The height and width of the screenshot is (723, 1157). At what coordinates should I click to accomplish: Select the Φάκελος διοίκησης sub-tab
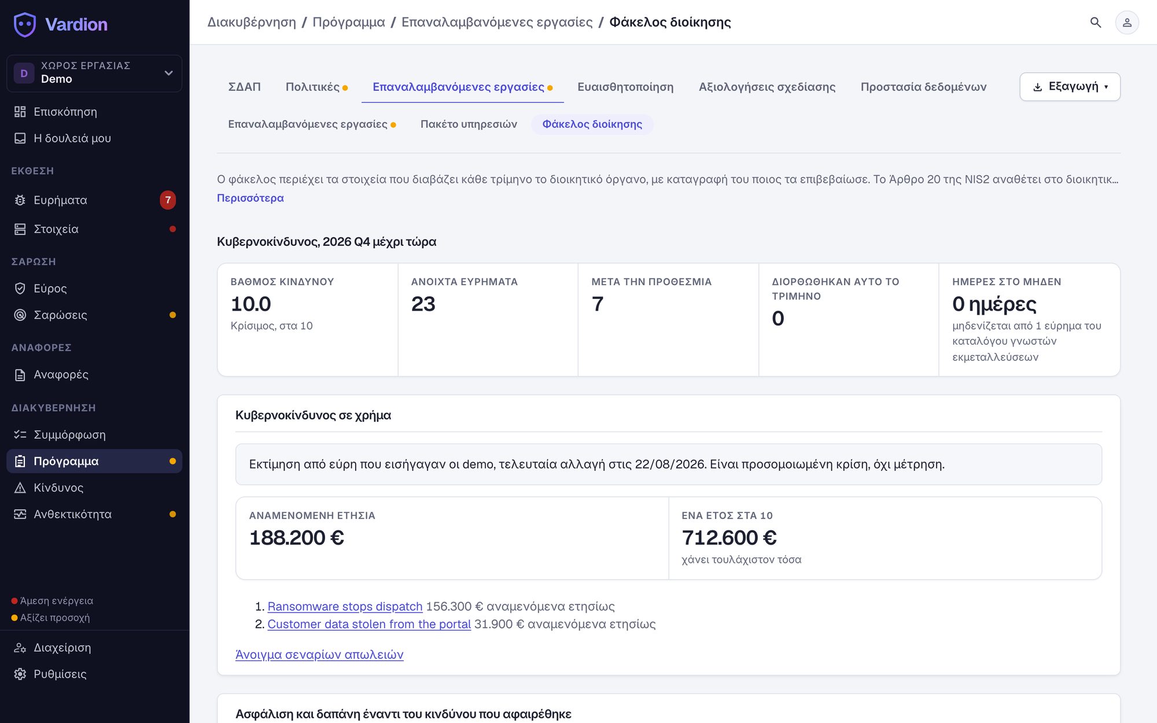(592, 124)
